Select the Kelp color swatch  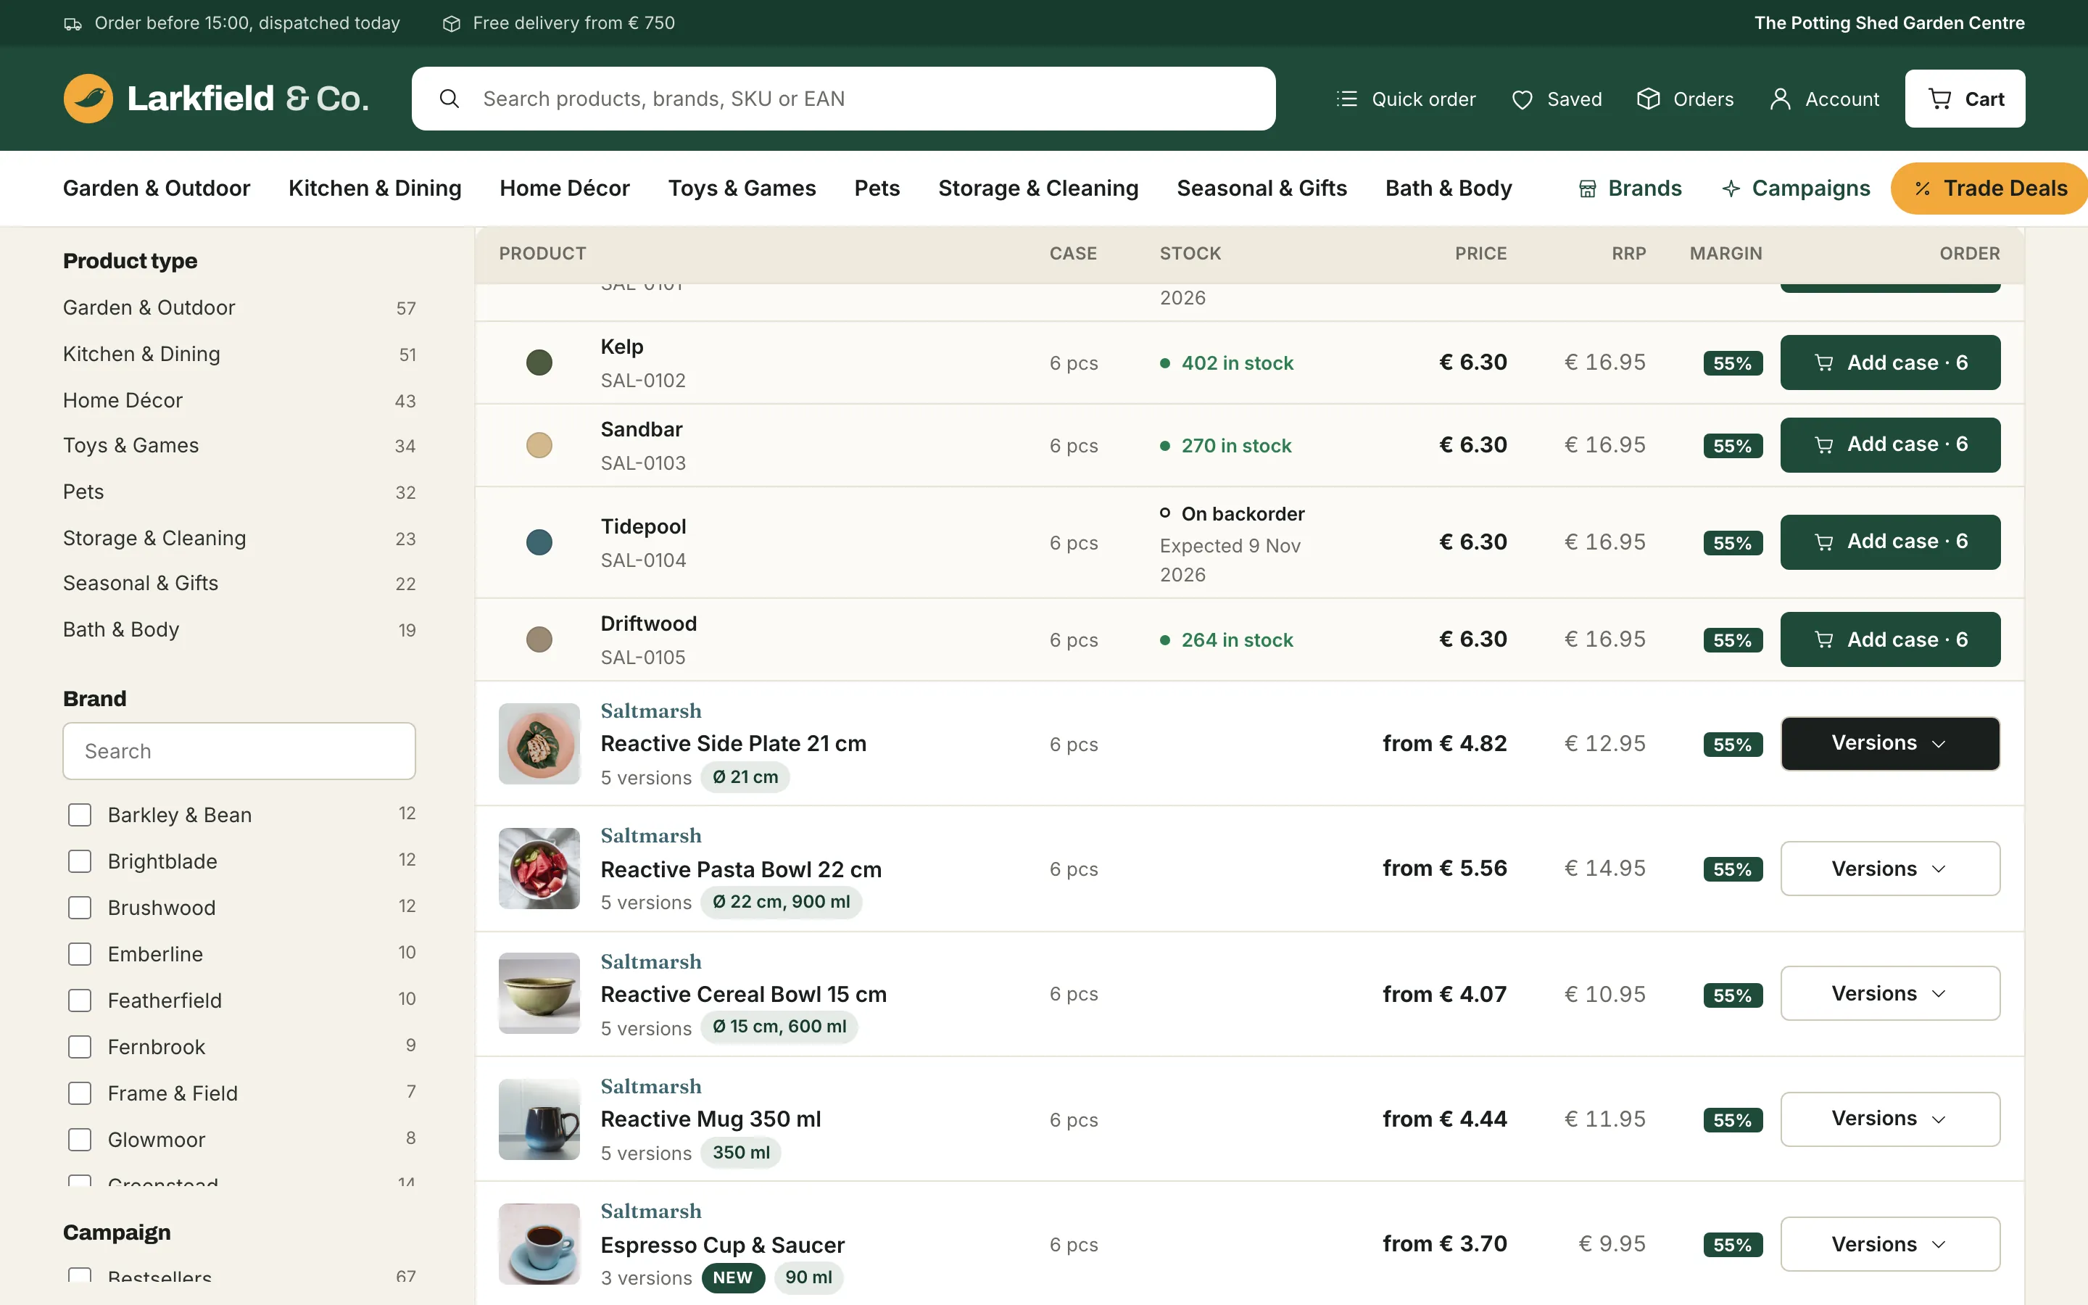pos(539,362)
